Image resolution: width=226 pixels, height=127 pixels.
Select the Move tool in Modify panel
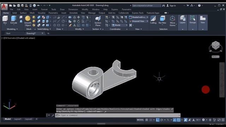pos(78,17)
